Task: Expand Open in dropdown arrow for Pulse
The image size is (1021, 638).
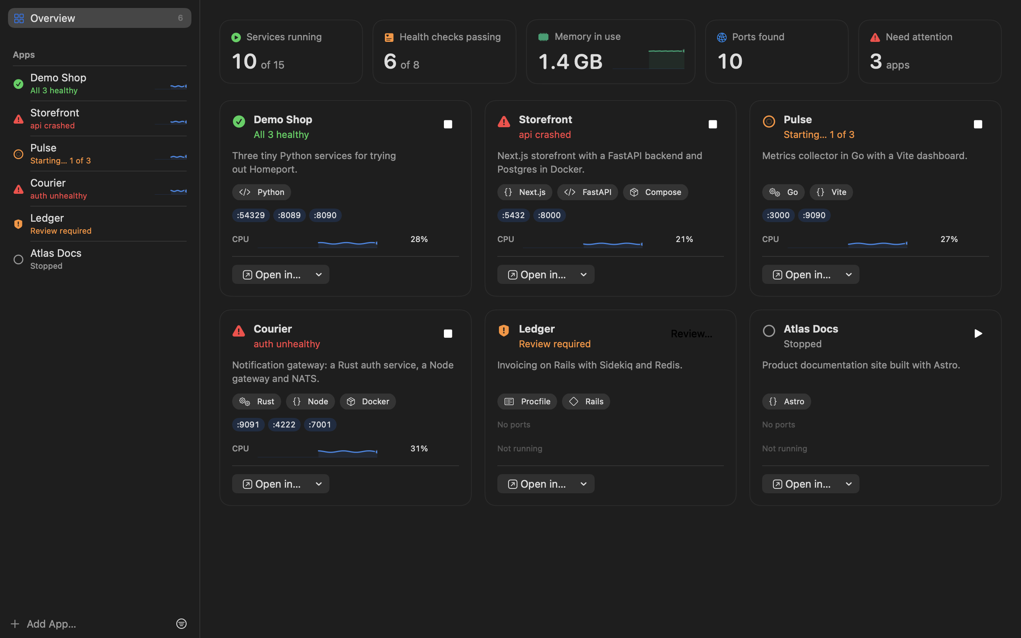Action: pyautogui.click(x=848, y=275)
